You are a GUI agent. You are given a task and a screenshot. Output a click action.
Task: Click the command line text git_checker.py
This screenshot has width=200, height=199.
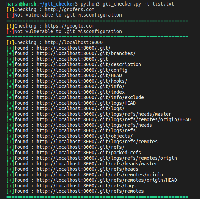coord(122,4)
